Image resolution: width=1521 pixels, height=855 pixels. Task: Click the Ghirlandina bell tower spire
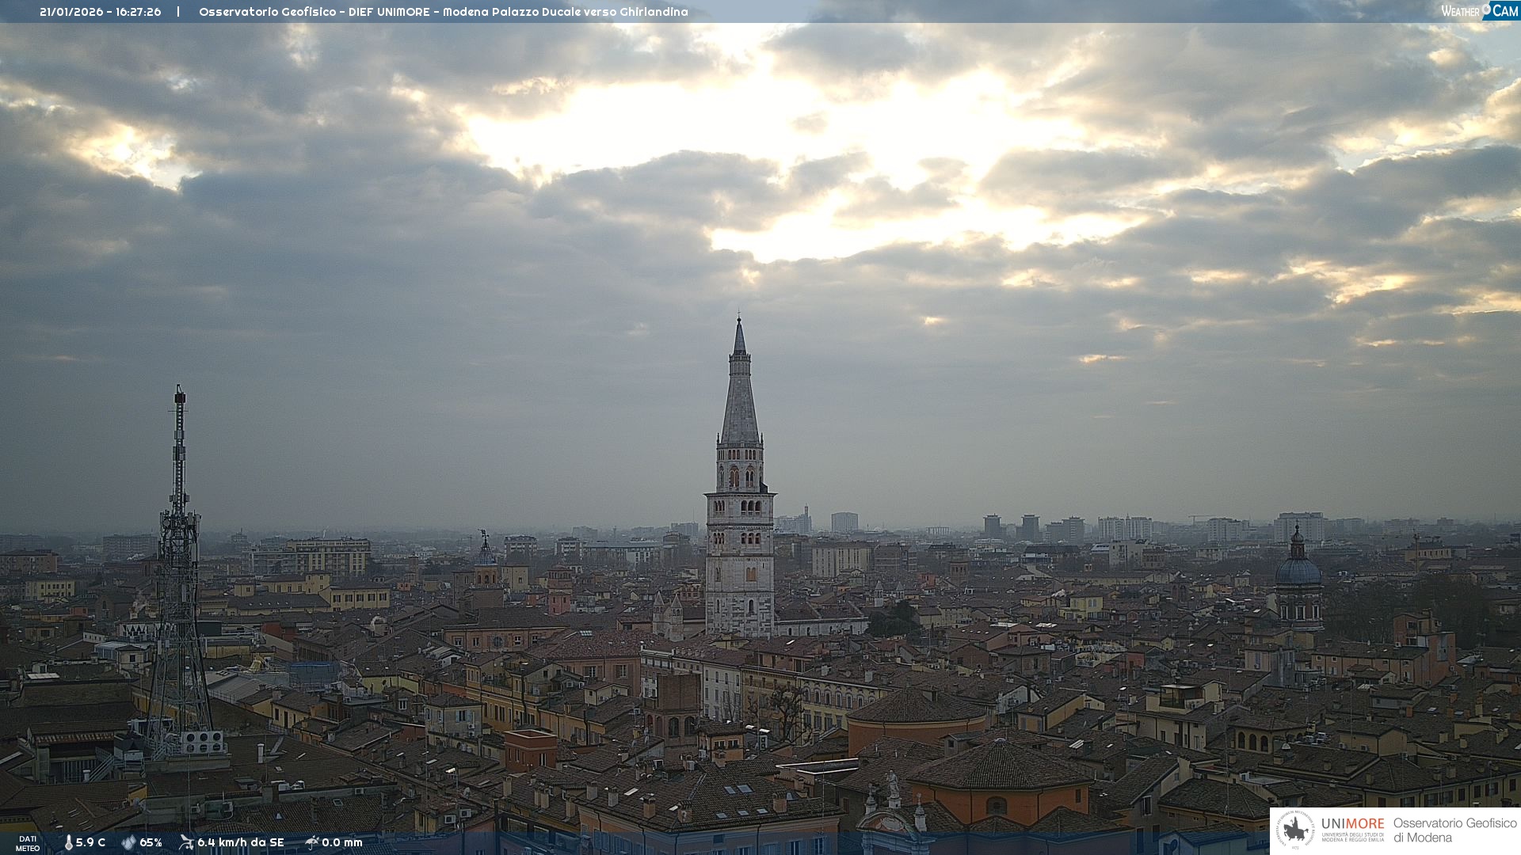[x=740, y=396]
